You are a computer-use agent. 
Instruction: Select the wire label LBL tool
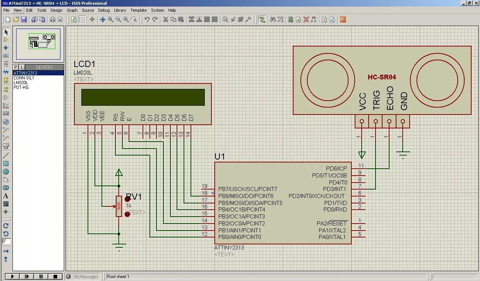tap(6, 56)
